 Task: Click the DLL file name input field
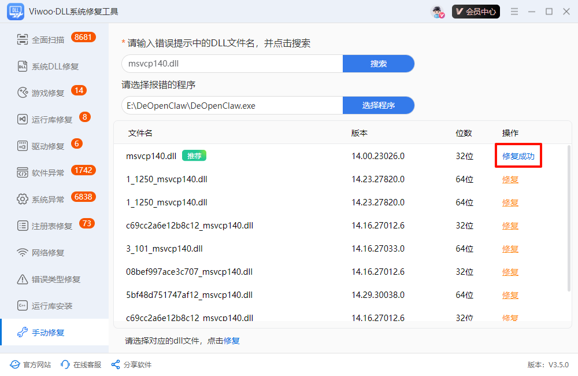tap(232, 64)
